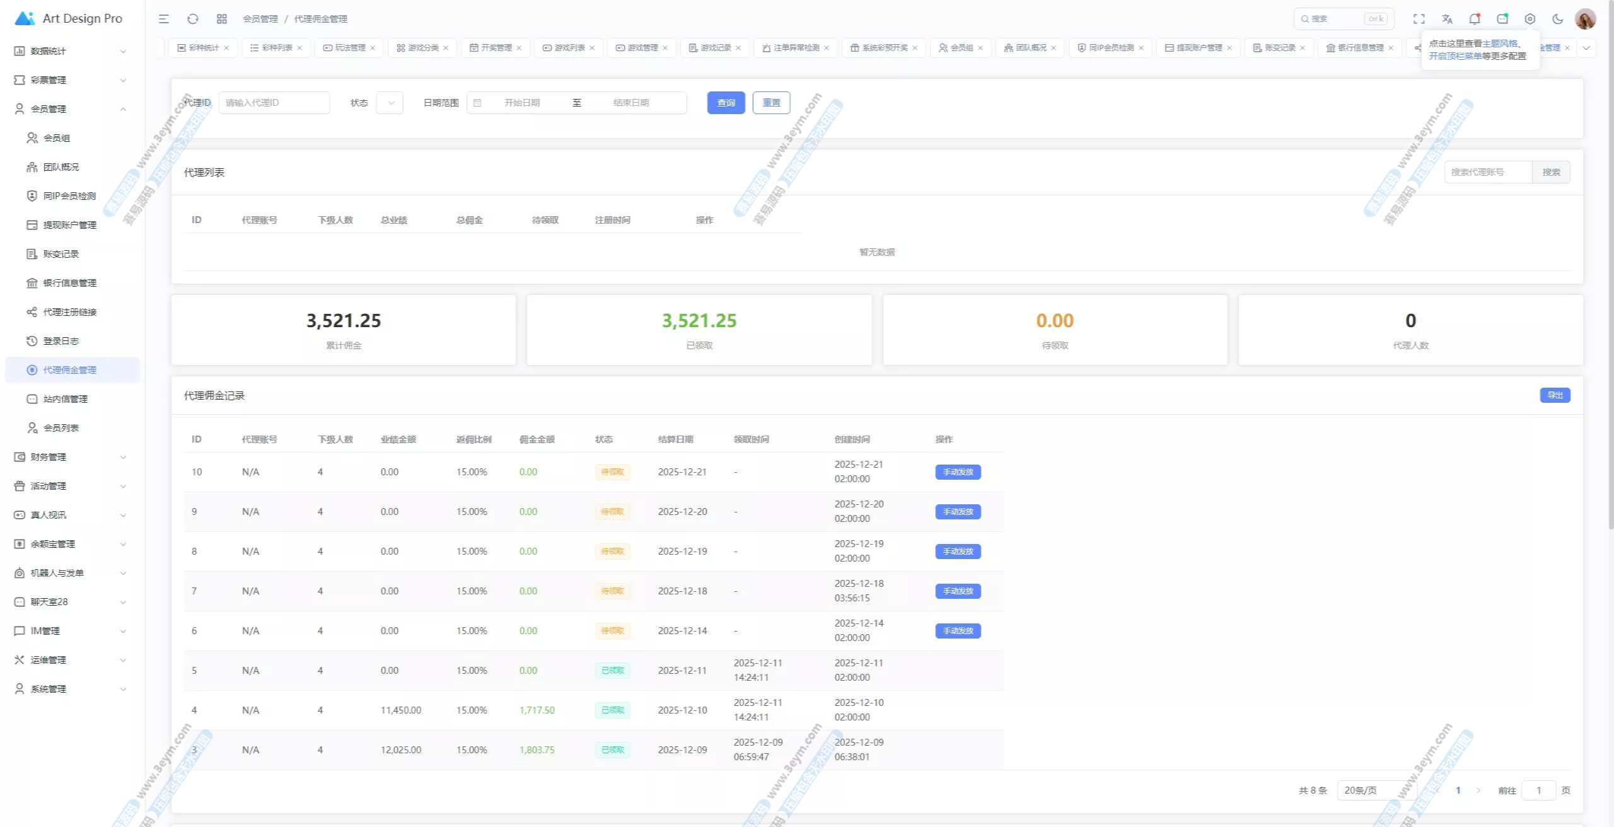Click 手动发放 for record ID 10
The image size is (1614, 827).
957,472
